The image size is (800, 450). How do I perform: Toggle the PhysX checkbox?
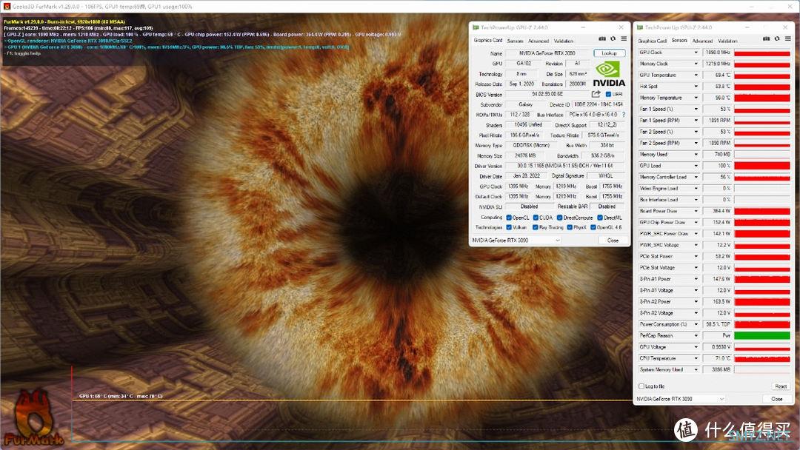point(570,227)
